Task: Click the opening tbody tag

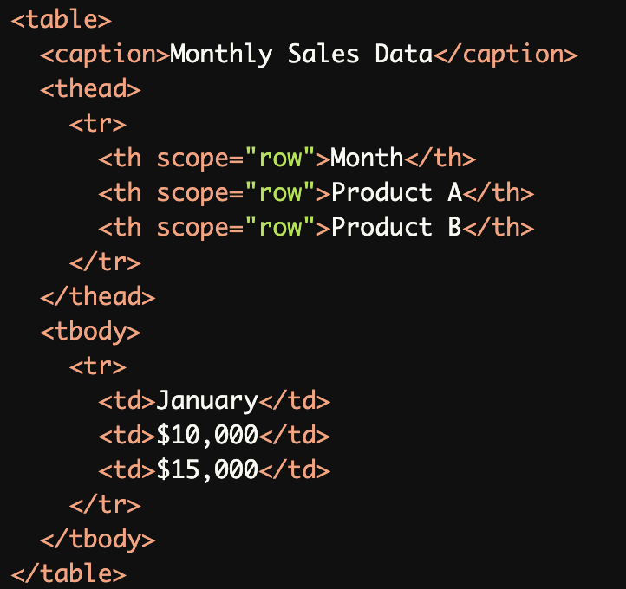Action: [90, 332]
